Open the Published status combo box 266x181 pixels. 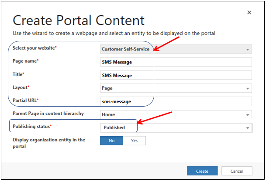coord(175,128)
